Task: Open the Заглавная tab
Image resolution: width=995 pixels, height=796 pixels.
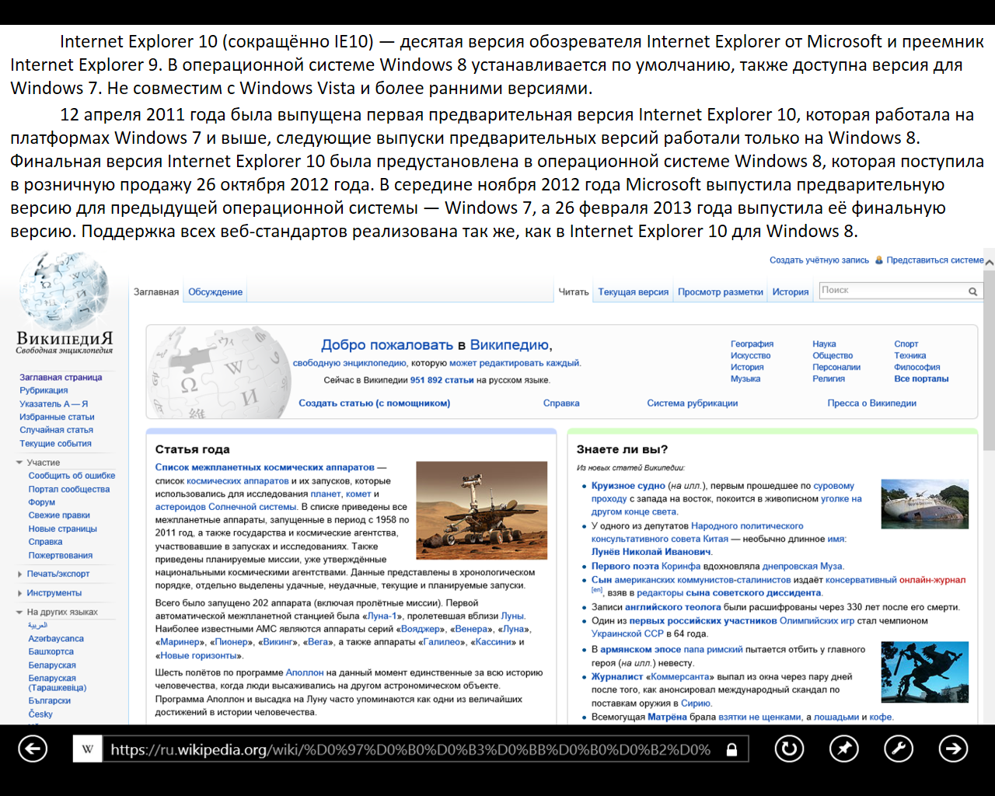Action: [156, 292]
